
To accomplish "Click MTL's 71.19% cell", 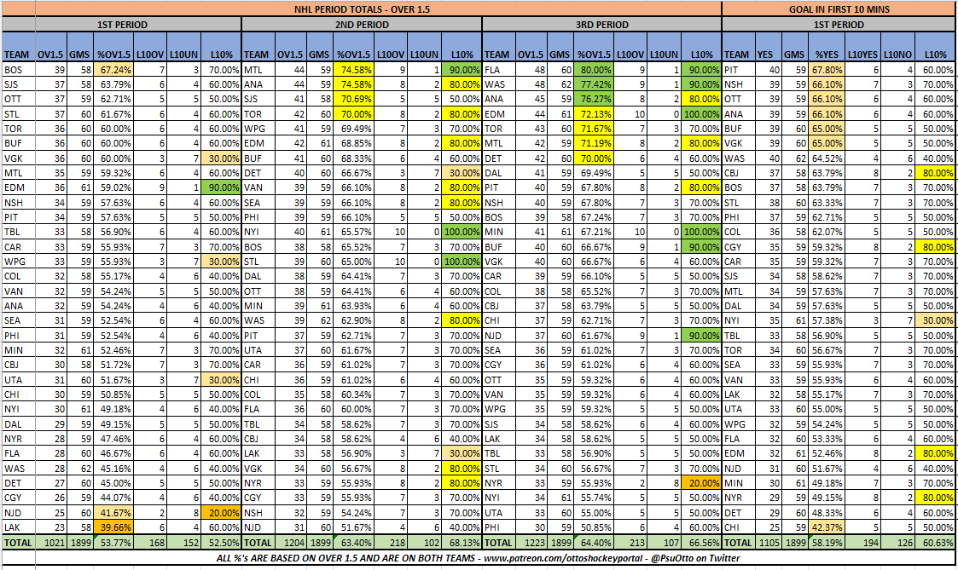I will [593, 143].
